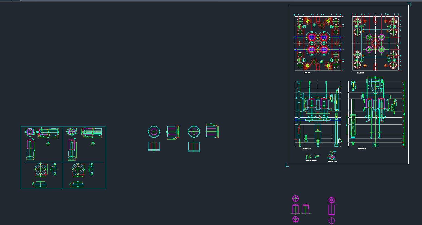Screen dimensions: 422x225
Task: Click the crosshair circle at the bottom right of the canvas
Action: pos(332,221)
